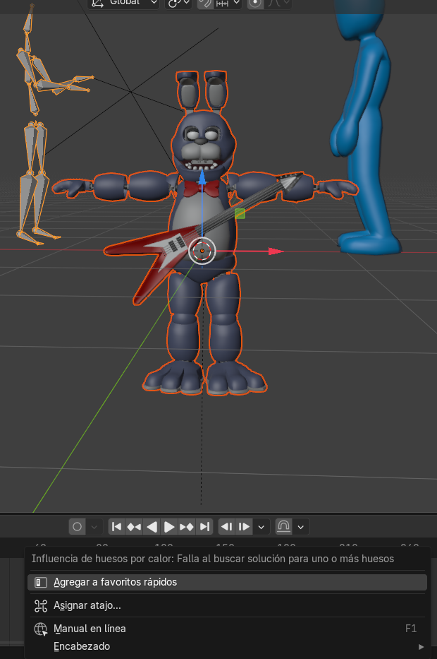Viewport: 437px width, 659px height.
Task: Jump to the last frame
Action: click(x=204, y=527)
